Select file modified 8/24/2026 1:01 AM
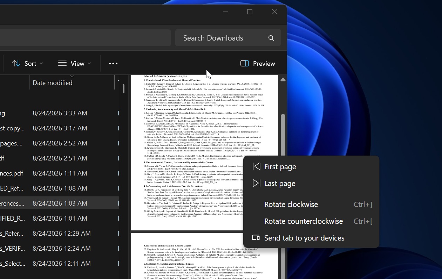 tap(59, 218)
